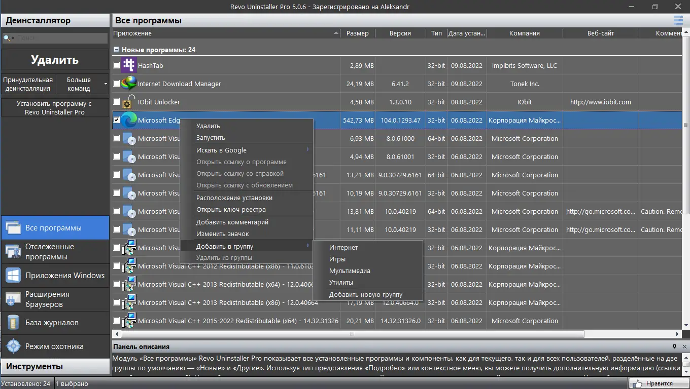Focus the search input field
This screenshot has height=389, width=690.
[61, 38]
